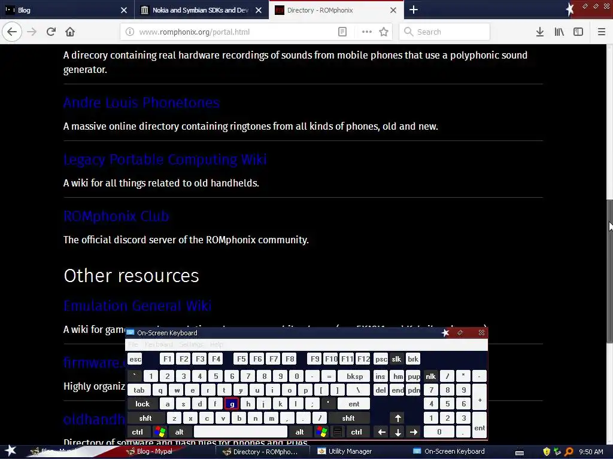This screenshot has height=459, width=613.
Task: Click the page vertical scrollbar thumb
Action: point(609,271)
